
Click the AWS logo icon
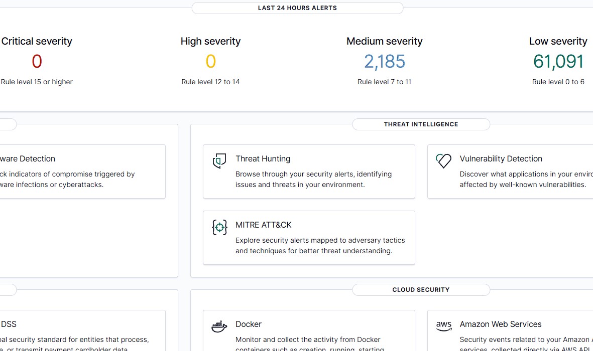(443, 326)
